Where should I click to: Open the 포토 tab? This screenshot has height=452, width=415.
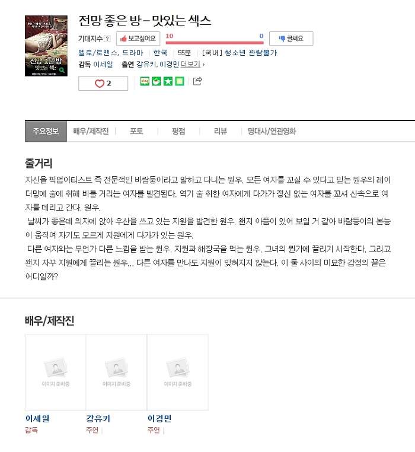coord(136,132)
